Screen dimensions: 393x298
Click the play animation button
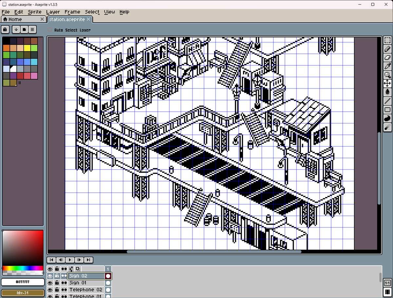coord(70,260)
